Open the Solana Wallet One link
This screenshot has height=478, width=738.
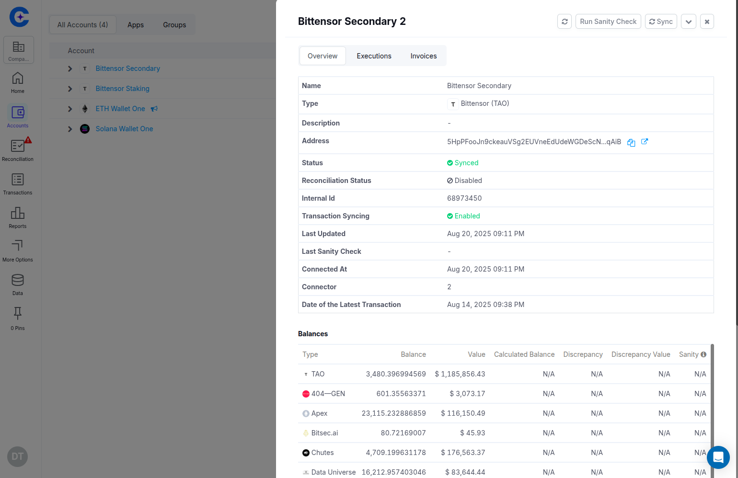point(125,129)
